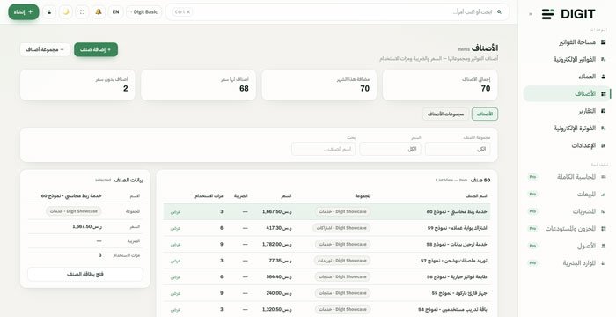This screenshot has width=616, height=317.
Task: Open the price filter dropdown (السعر)
Action: 390,149
